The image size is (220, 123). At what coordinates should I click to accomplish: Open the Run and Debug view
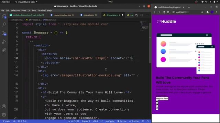4,42
